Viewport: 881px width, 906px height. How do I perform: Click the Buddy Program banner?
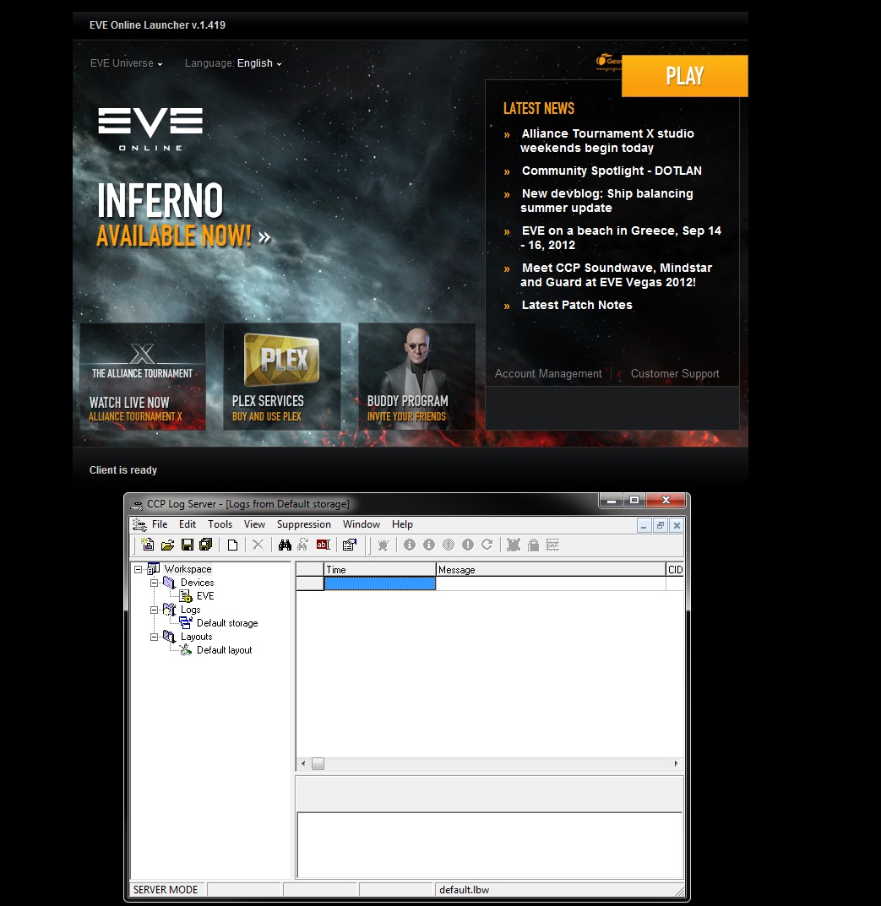tap(416, 377)
